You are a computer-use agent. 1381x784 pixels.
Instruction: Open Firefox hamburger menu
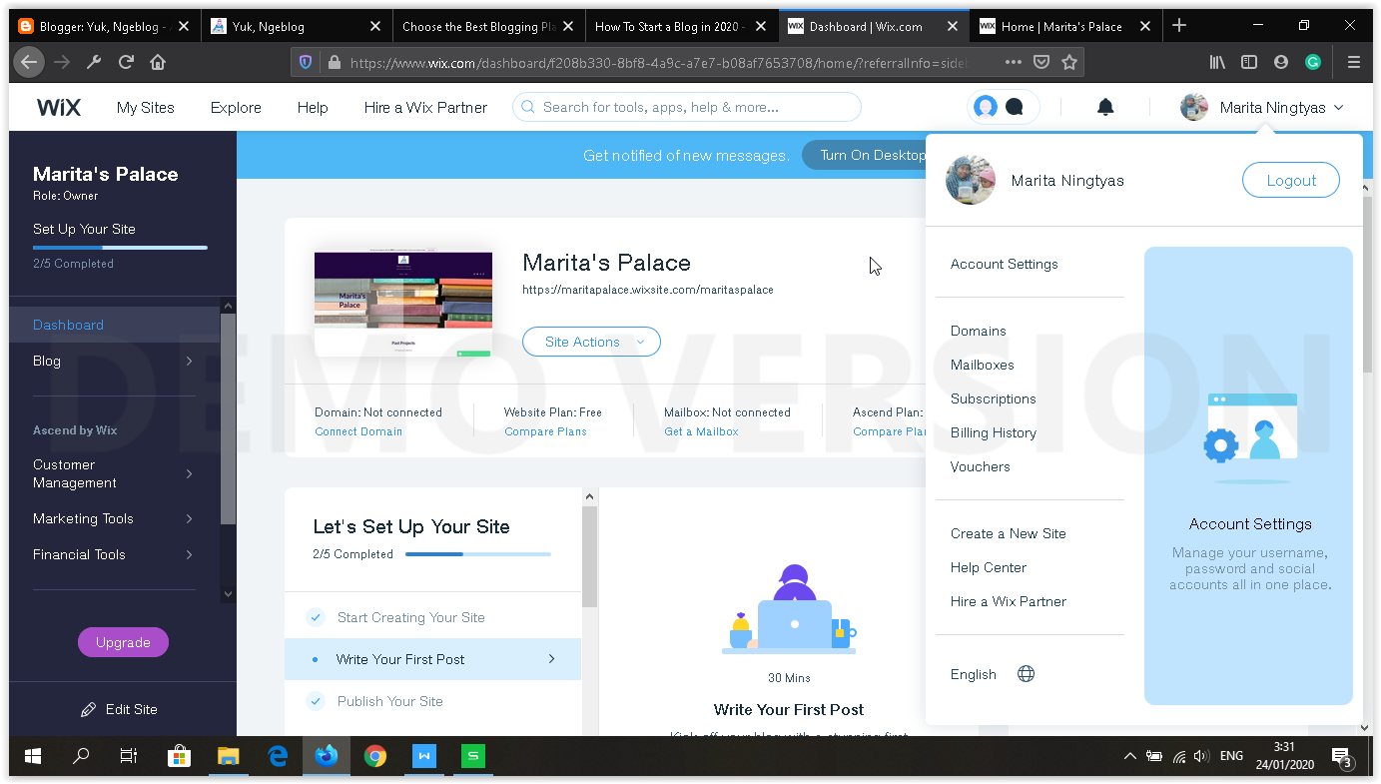click(1353, 62)
